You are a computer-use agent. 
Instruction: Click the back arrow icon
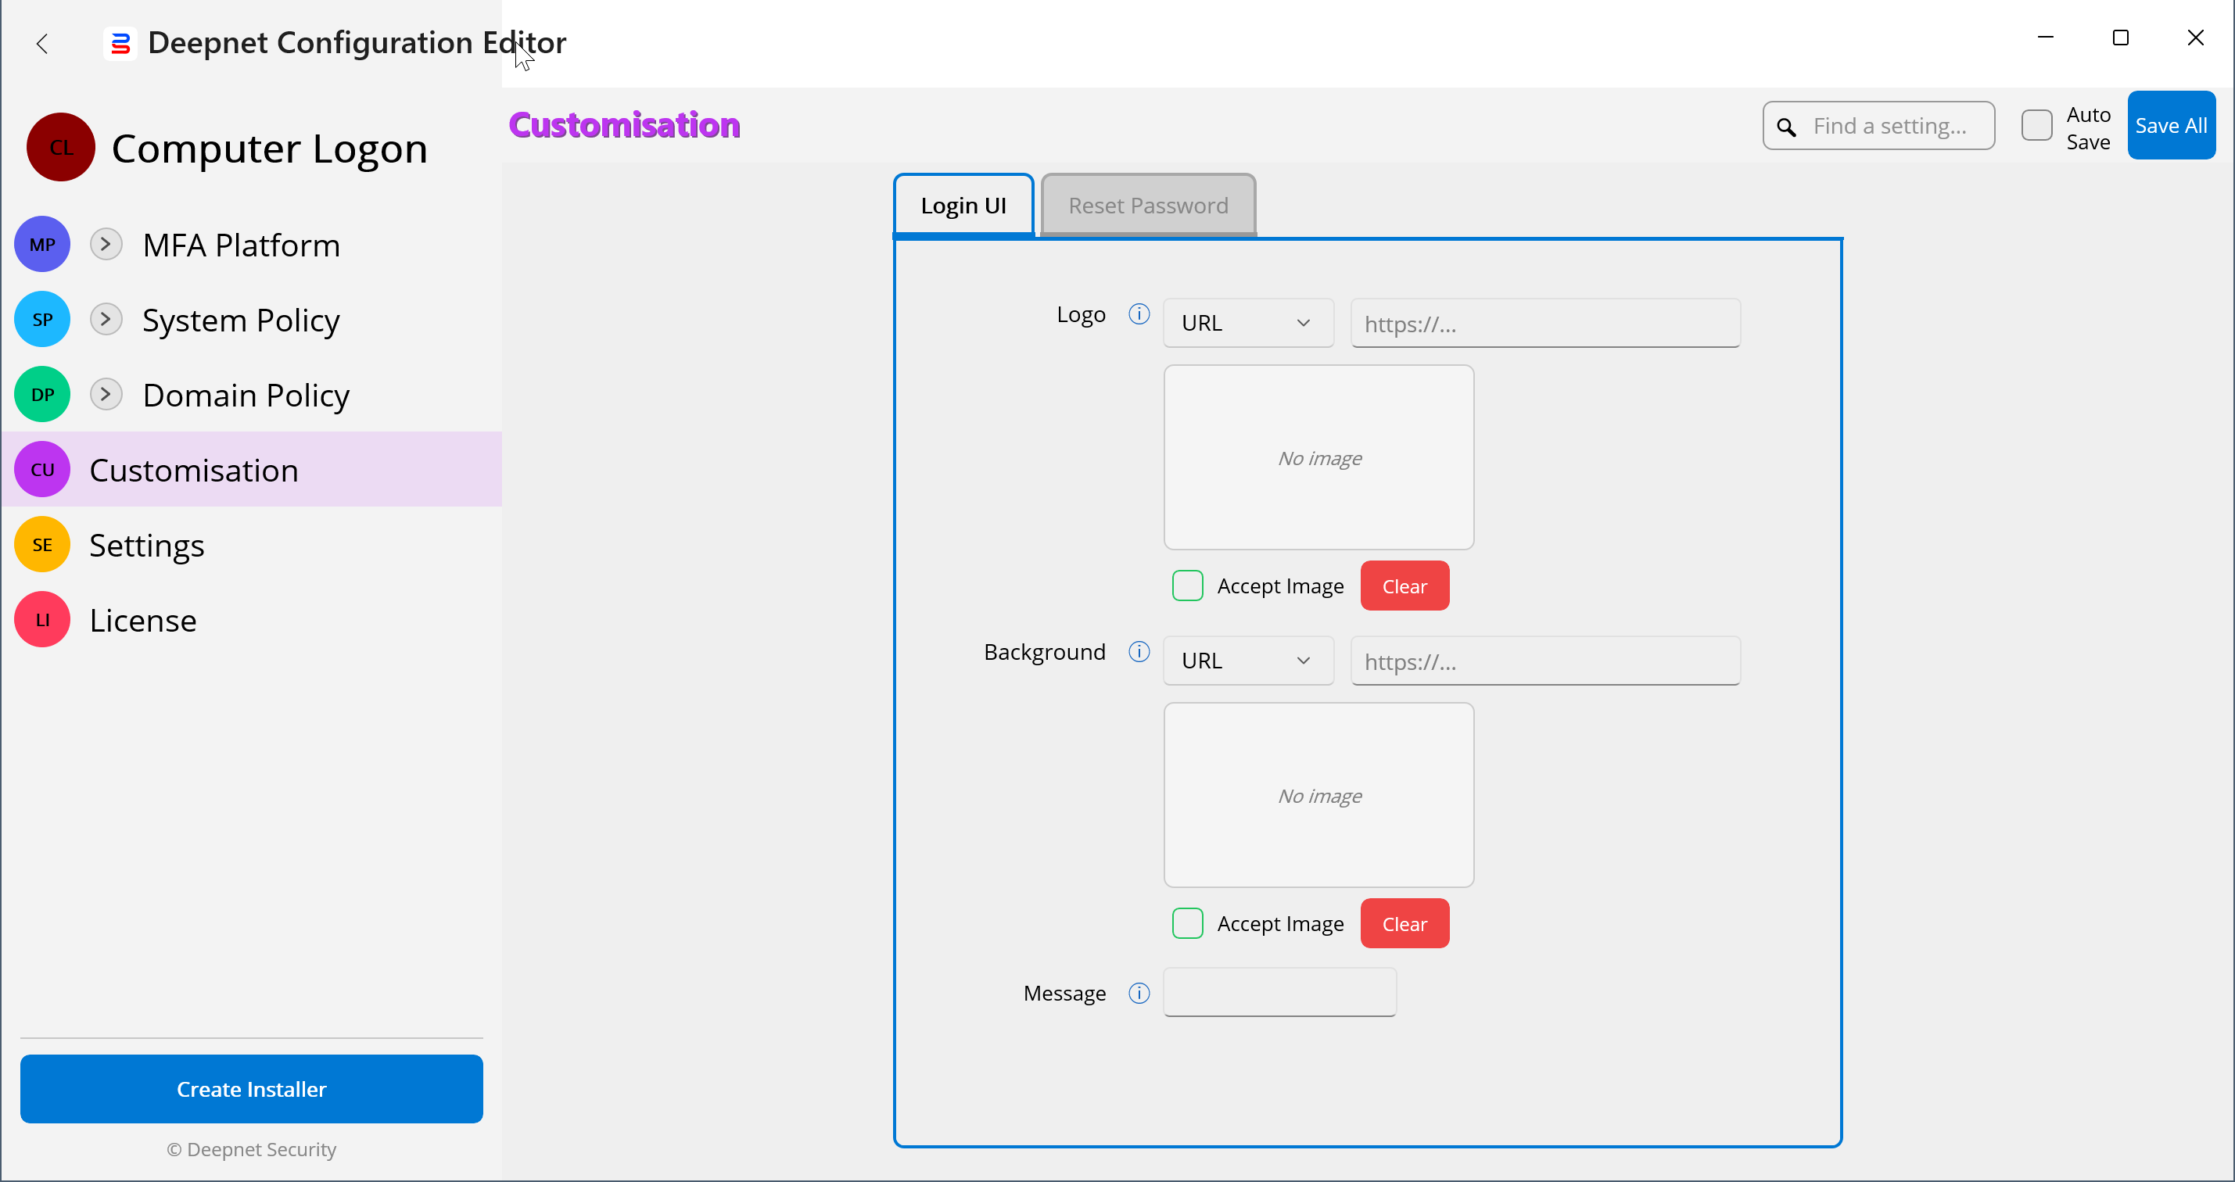(x=41, y=43)
